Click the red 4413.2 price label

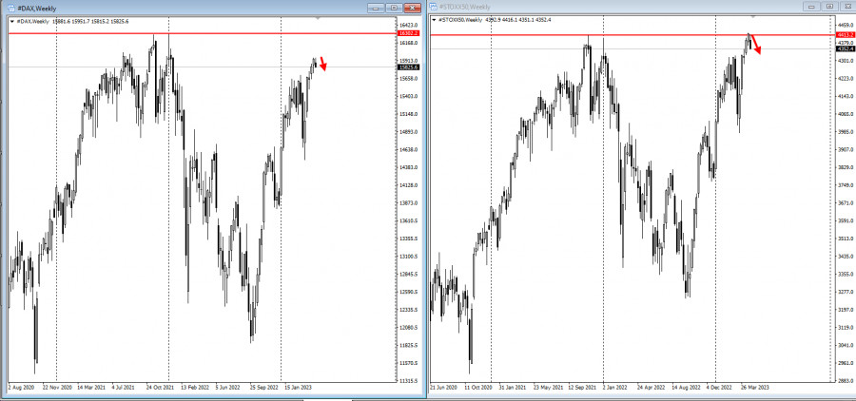846,35
